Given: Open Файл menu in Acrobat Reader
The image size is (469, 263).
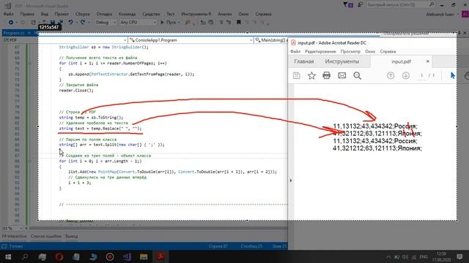Looking at the screenshot, I should [x=295, y=51].
